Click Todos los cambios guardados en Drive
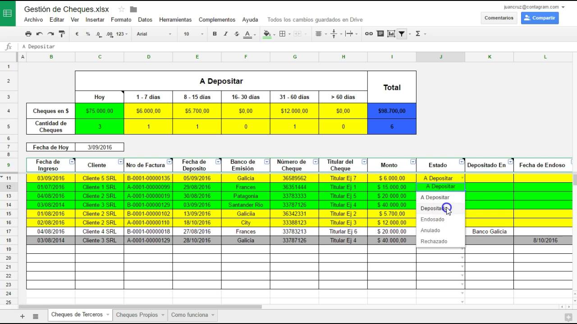This screenshot has height=324, width=577. click(315, 20)
